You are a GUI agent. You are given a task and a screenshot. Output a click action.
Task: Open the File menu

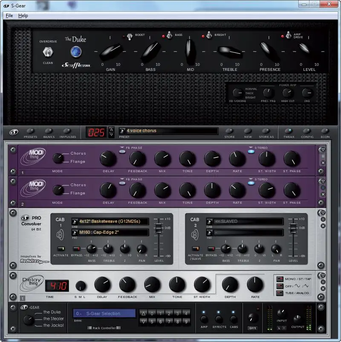coord(9,15)
